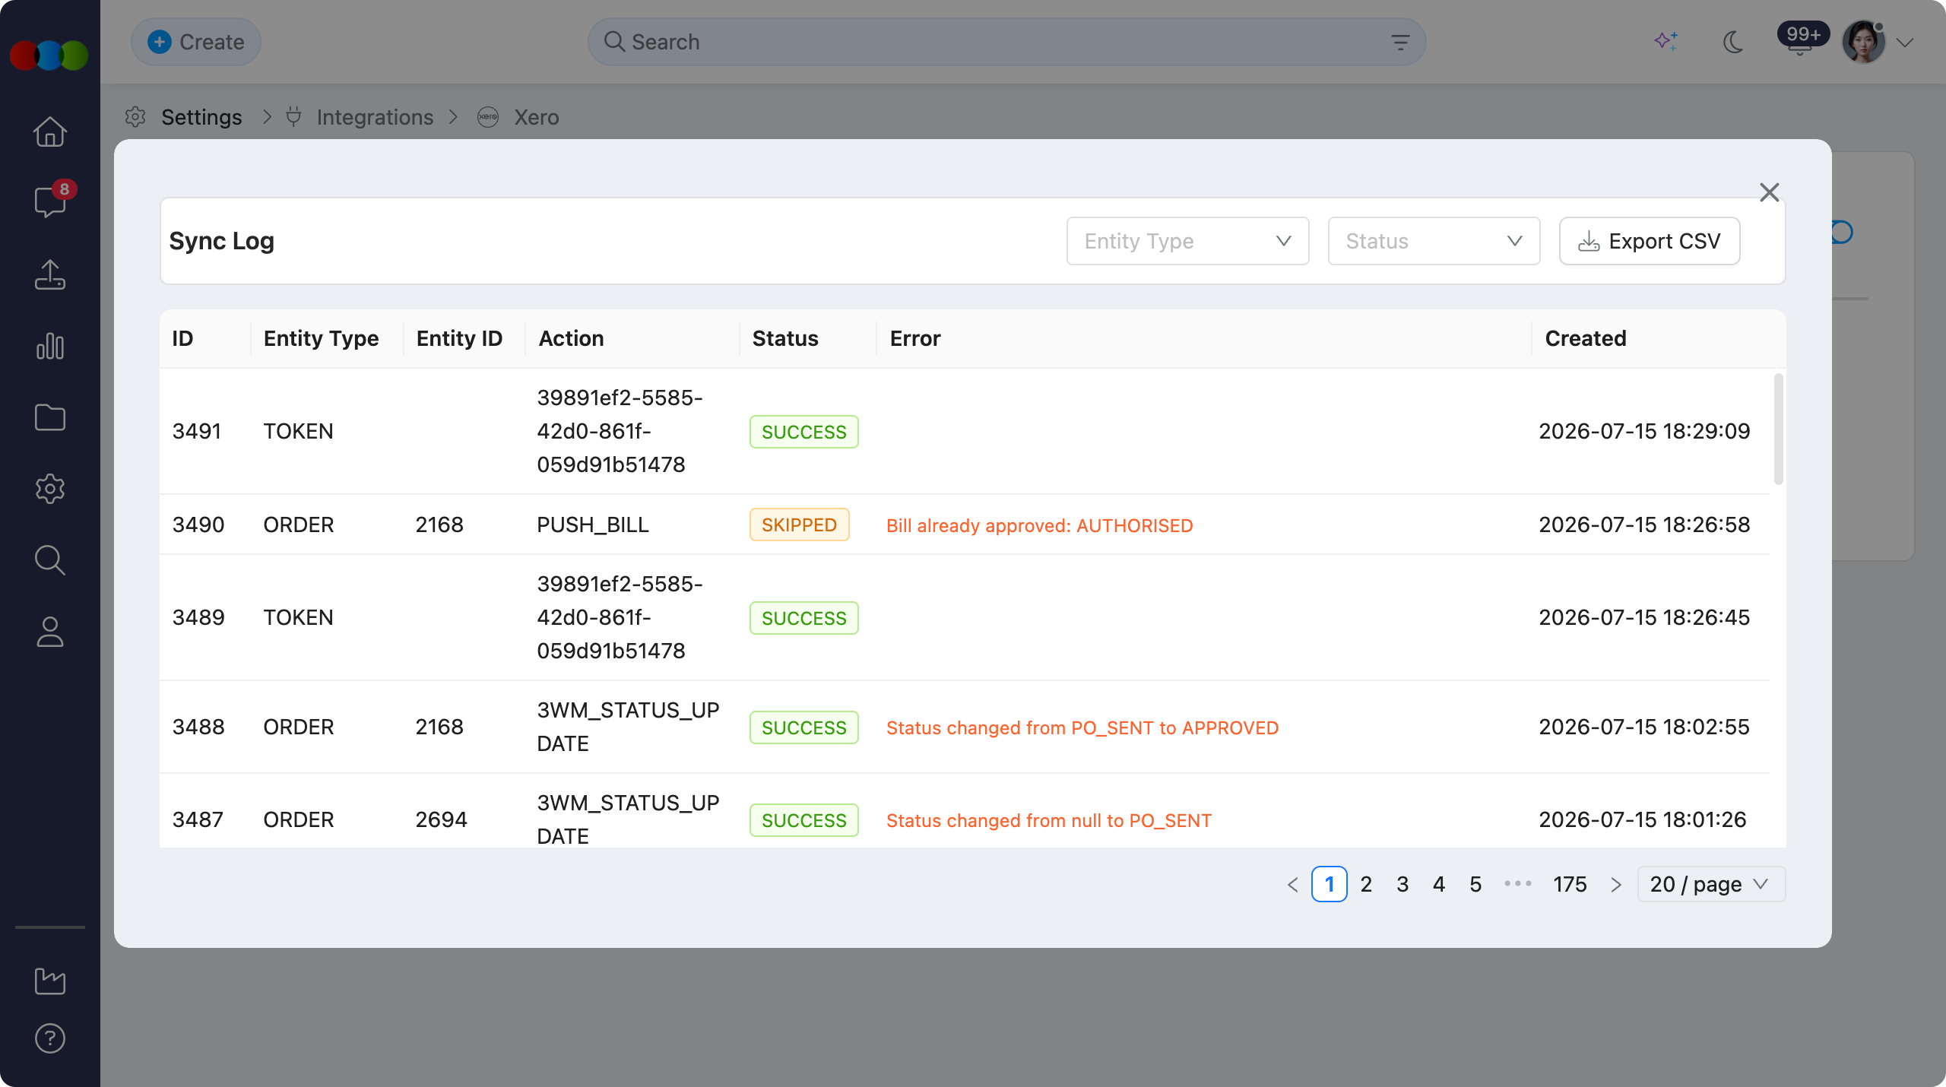Open search filter options icon
Screen dimensions: 1946x1087
click(x=1400, y=42)
